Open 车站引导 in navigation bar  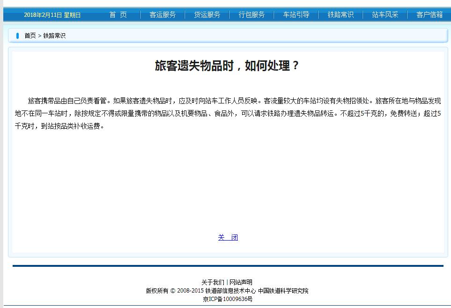click(296, 15)
